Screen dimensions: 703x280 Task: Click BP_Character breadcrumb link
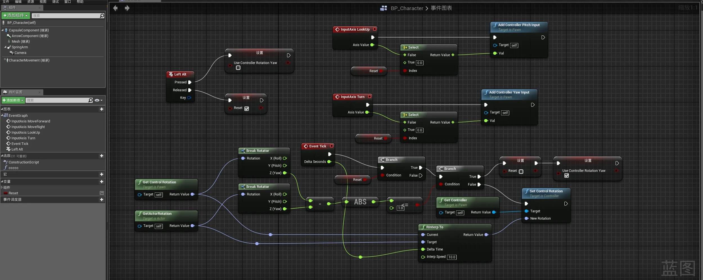pyautogui.click(x=407, y=8)
